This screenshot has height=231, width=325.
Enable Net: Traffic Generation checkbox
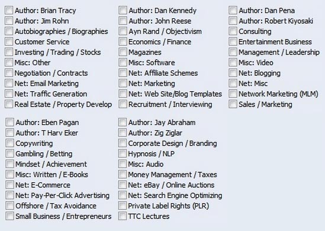pos(9,94)
